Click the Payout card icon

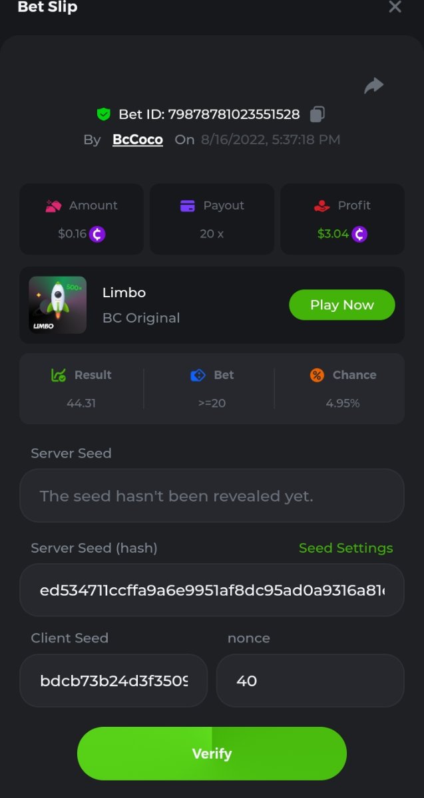pos(188,206)
